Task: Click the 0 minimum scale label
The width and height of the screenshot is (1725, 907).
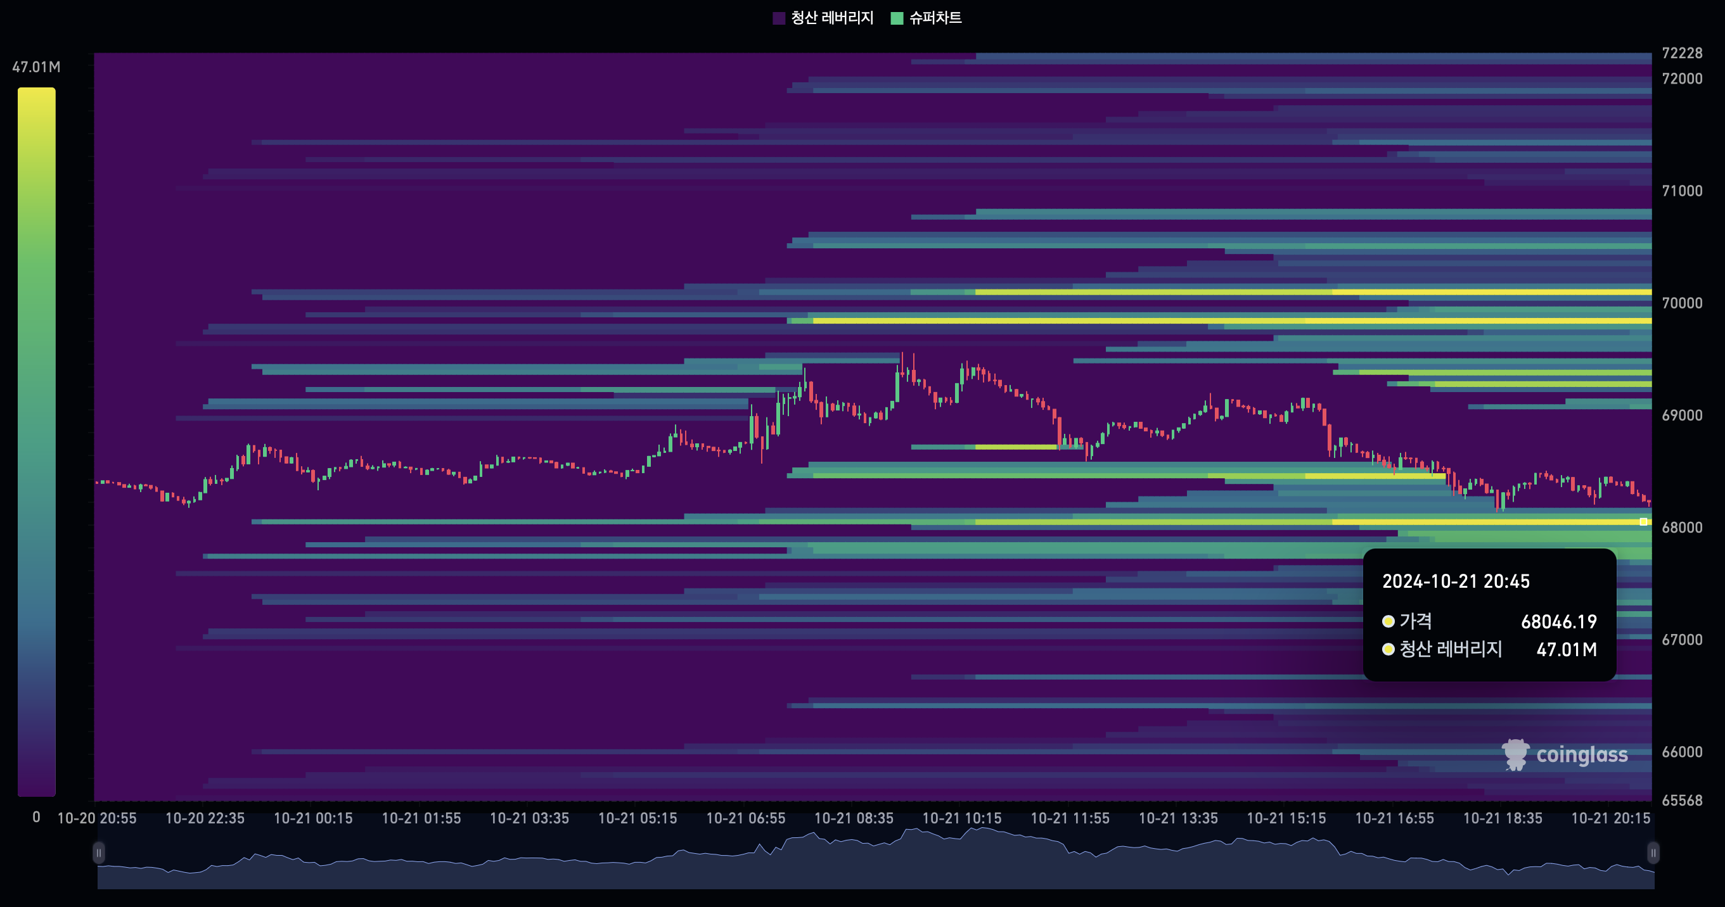Action: [x=36, y=817]
